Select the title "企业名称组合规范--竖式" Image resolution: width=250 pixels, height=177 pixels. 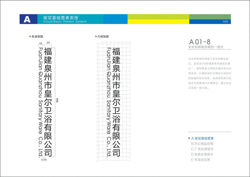coord(206,47)
